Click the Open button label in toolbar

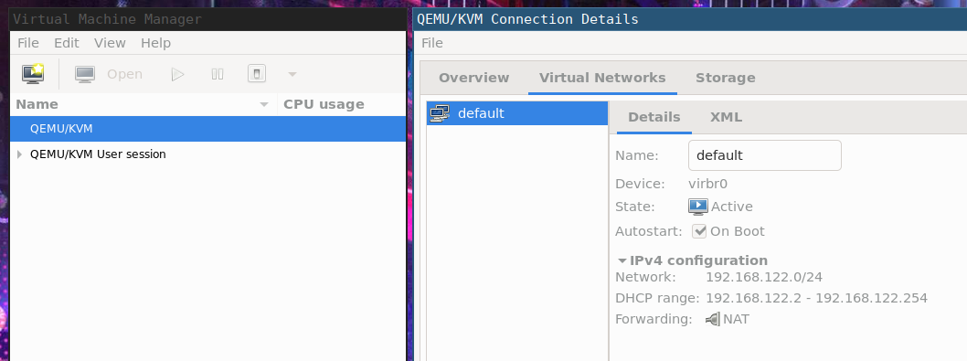124,74
